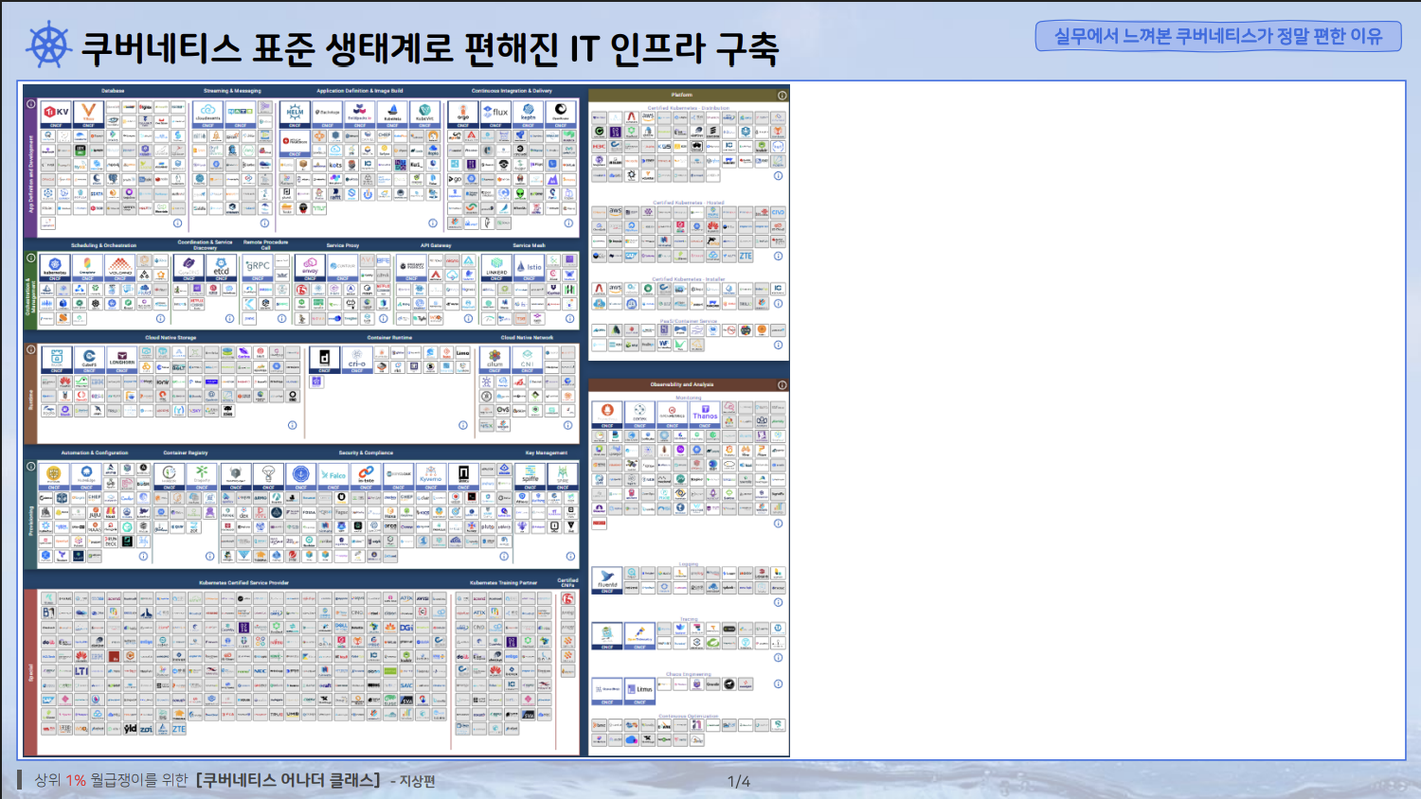Click the TiKV project card
This screenshot has width=1421, height=799.
click(x=56, y=114)
